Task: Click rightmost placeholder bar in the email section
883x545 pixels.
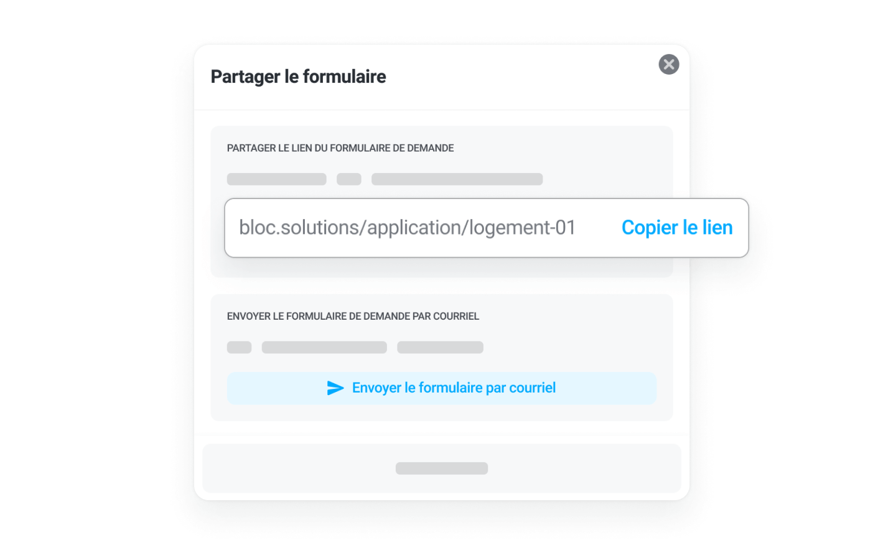Action: (440, 347)
